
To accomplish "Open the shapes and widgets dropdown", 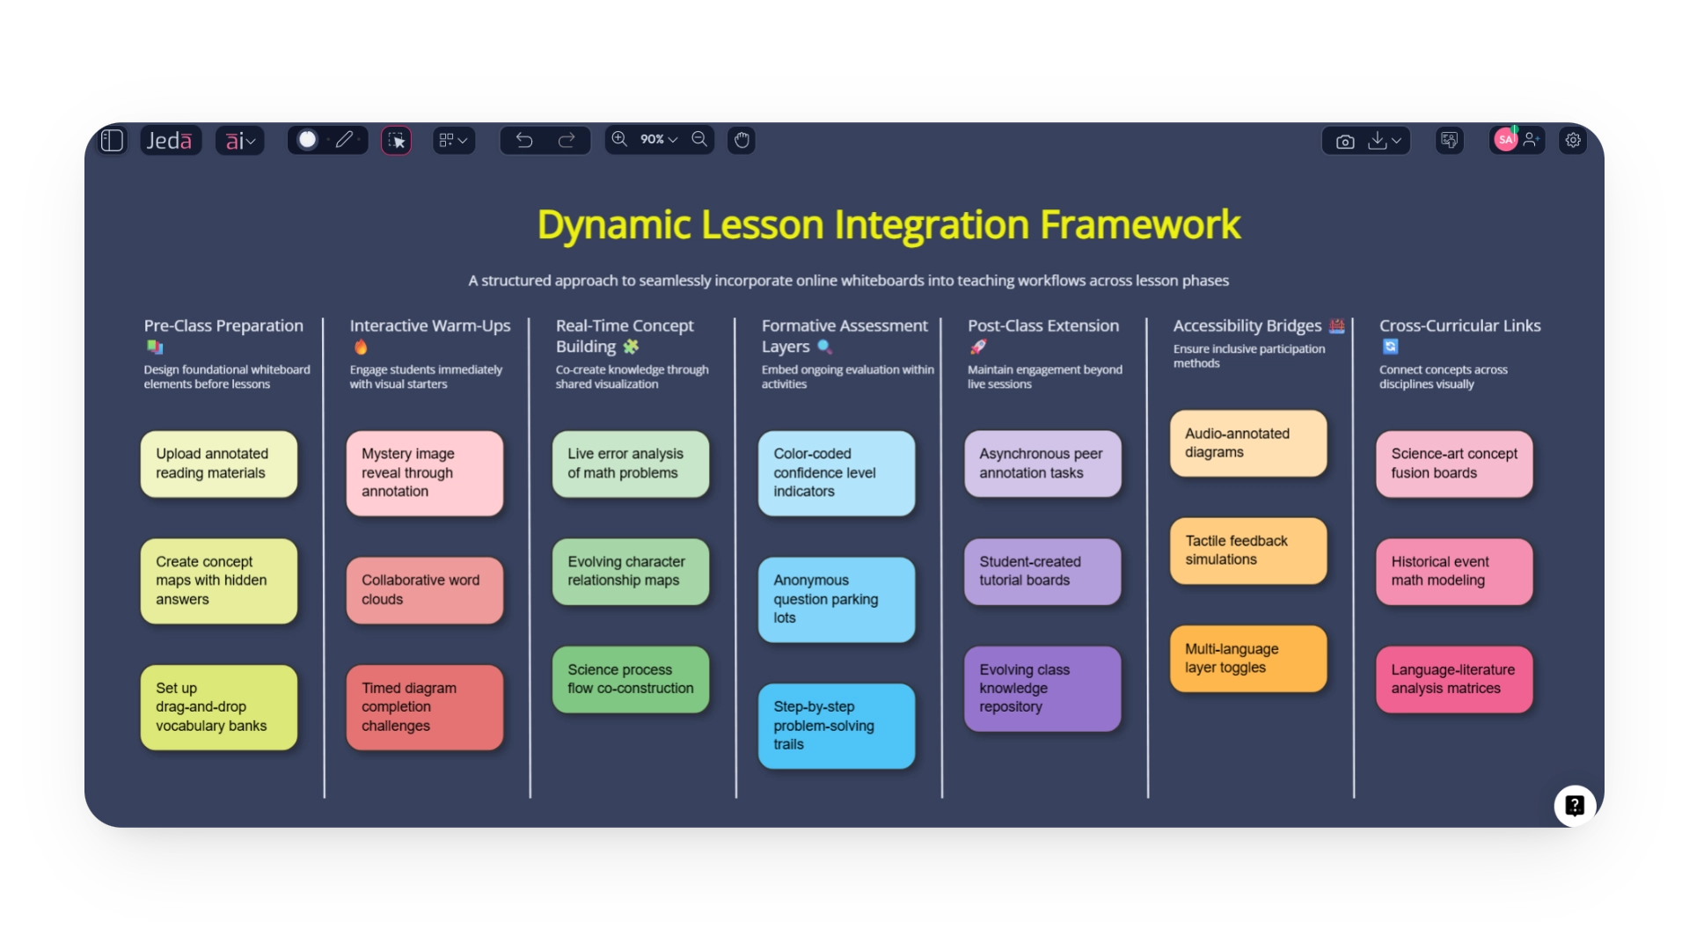I will [453, 140].
